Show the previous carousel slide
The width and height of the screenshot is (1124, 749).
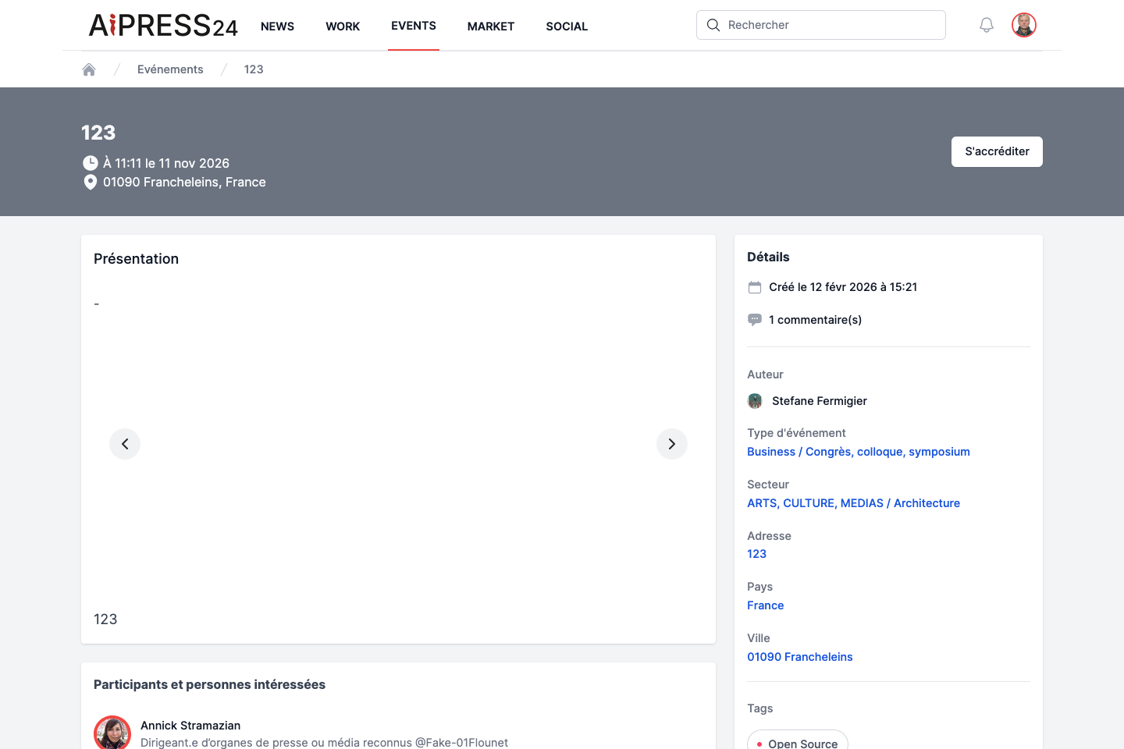pyautogui.click(x=125, y=444)
